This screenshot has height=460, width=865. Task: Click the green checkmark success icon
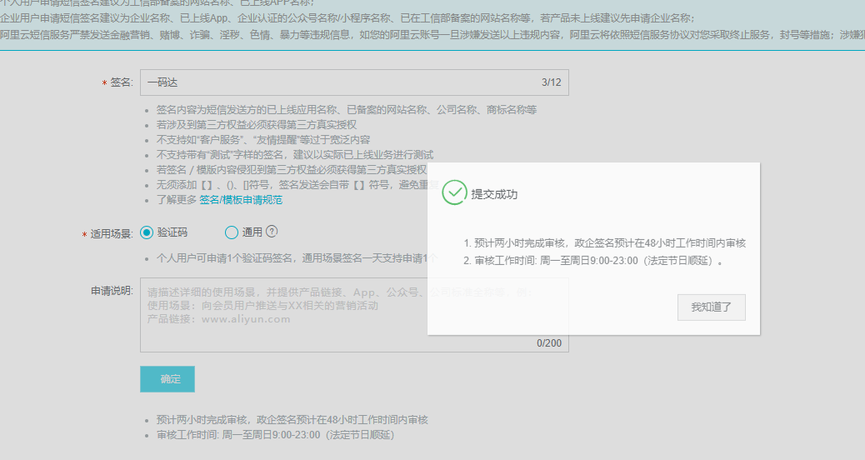(454, 192)
